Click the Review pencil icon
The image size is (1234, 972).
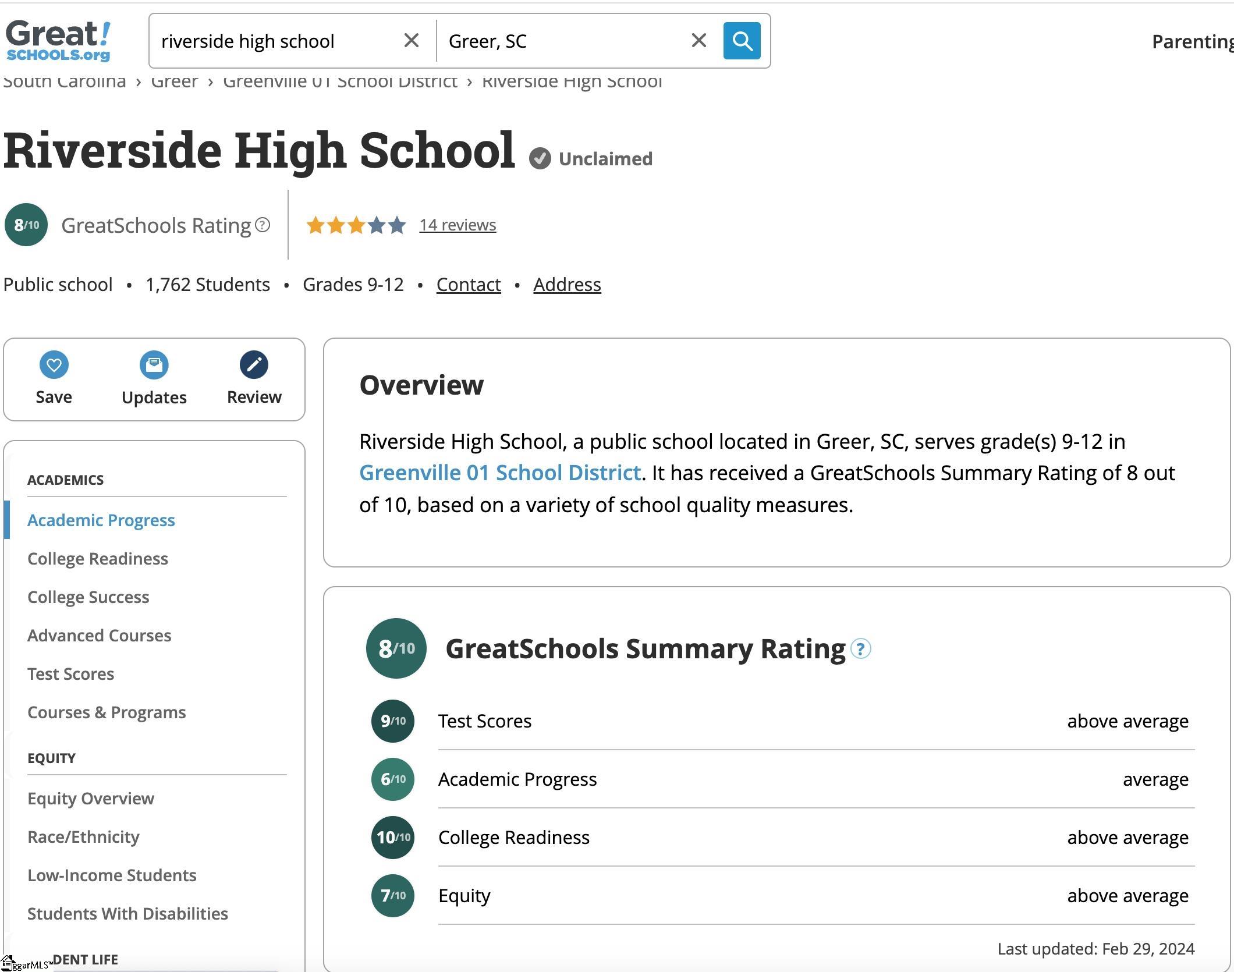coord(254,365)
